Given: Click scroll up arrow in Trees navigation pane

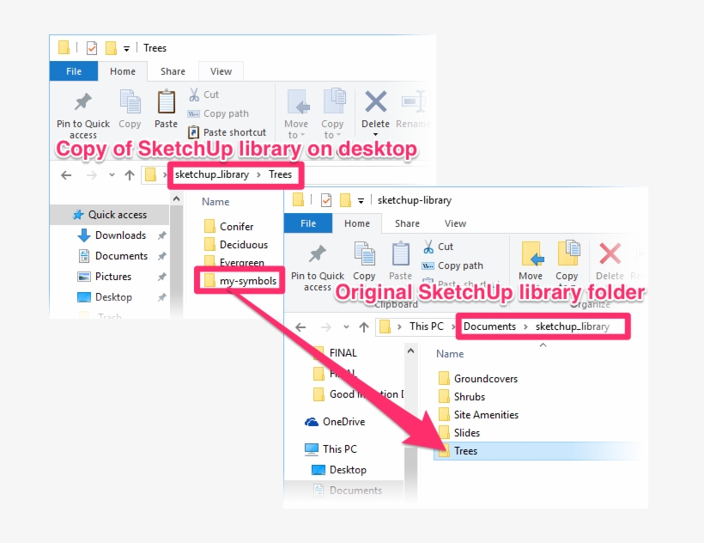Looking at the screenshot, I should point(177,198).
